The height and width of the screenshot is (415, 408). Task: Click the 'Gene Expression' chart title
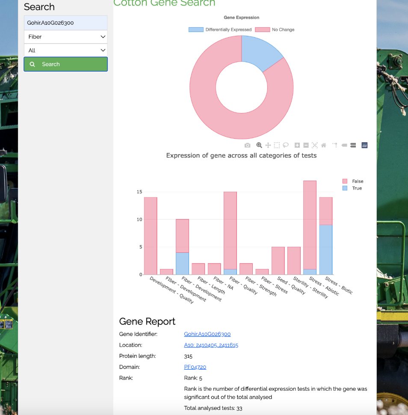coord(242,18)
